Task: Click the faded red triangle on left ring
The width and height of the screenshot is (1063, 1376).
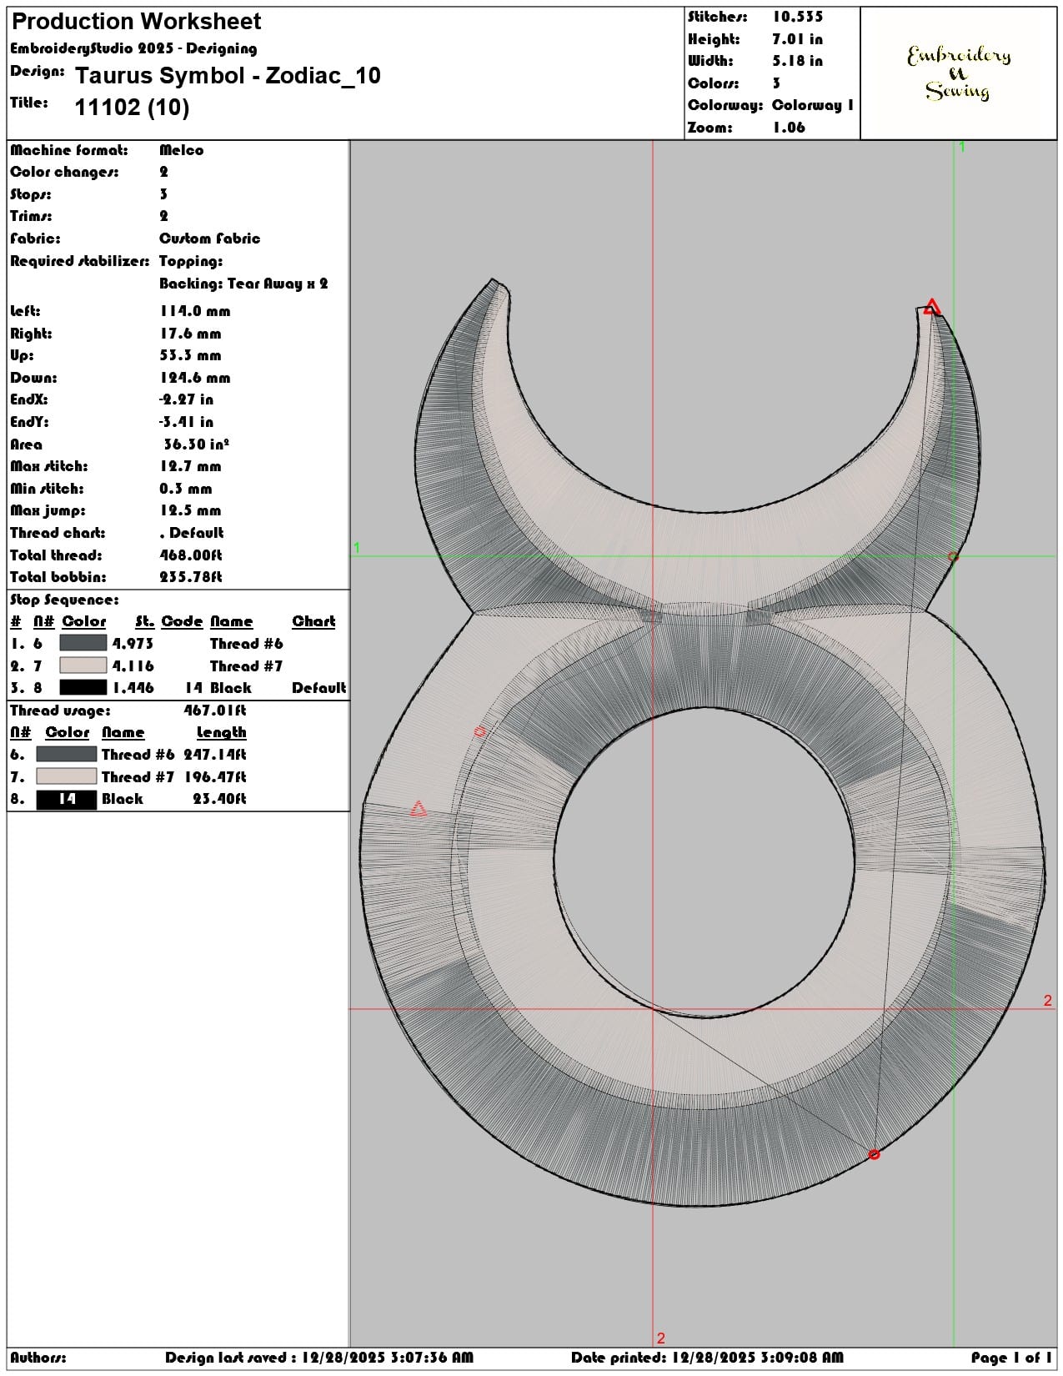Action: (419, 809)
